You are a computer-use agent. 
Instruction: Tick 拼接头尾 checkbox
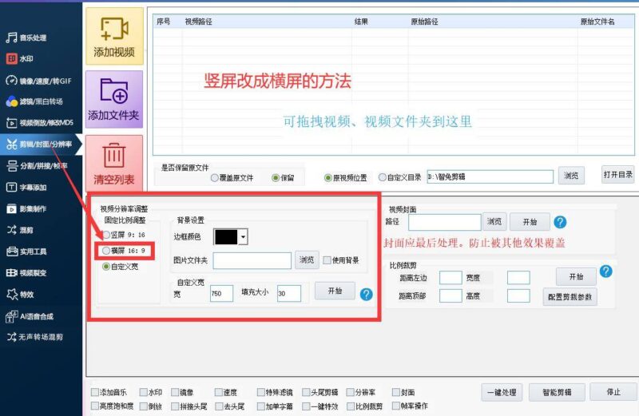coord(189,406)
